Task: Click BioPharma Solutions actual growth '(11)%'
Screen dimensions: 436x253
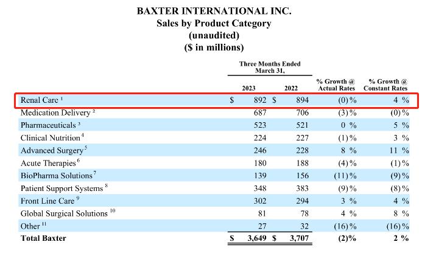Action: coord(345,176)
